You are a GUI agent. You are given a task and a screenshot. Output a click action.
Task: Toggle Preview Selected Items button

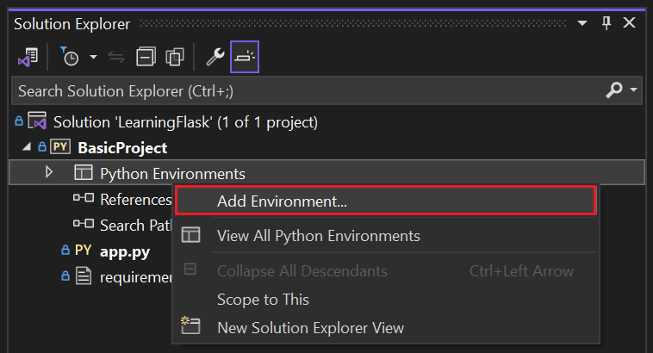[245, 58]
